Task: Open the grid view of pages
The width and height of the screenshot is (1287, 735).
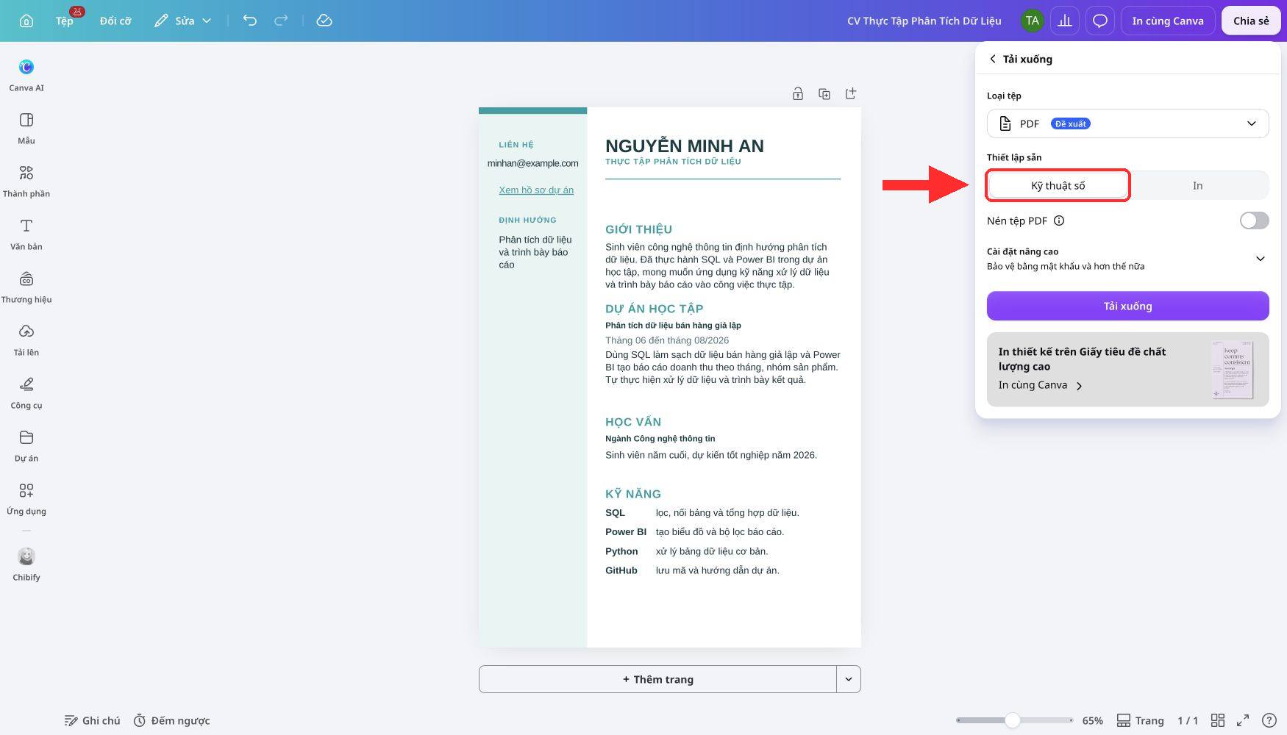Action: (1218, 720)
